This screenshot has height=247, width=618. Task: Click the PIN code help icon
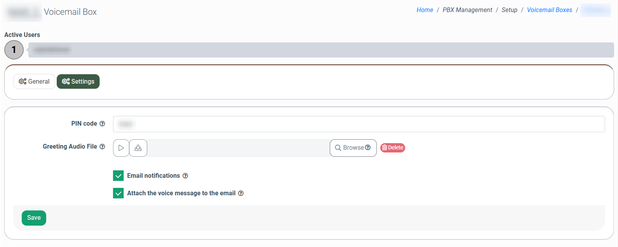pos(102,124)
